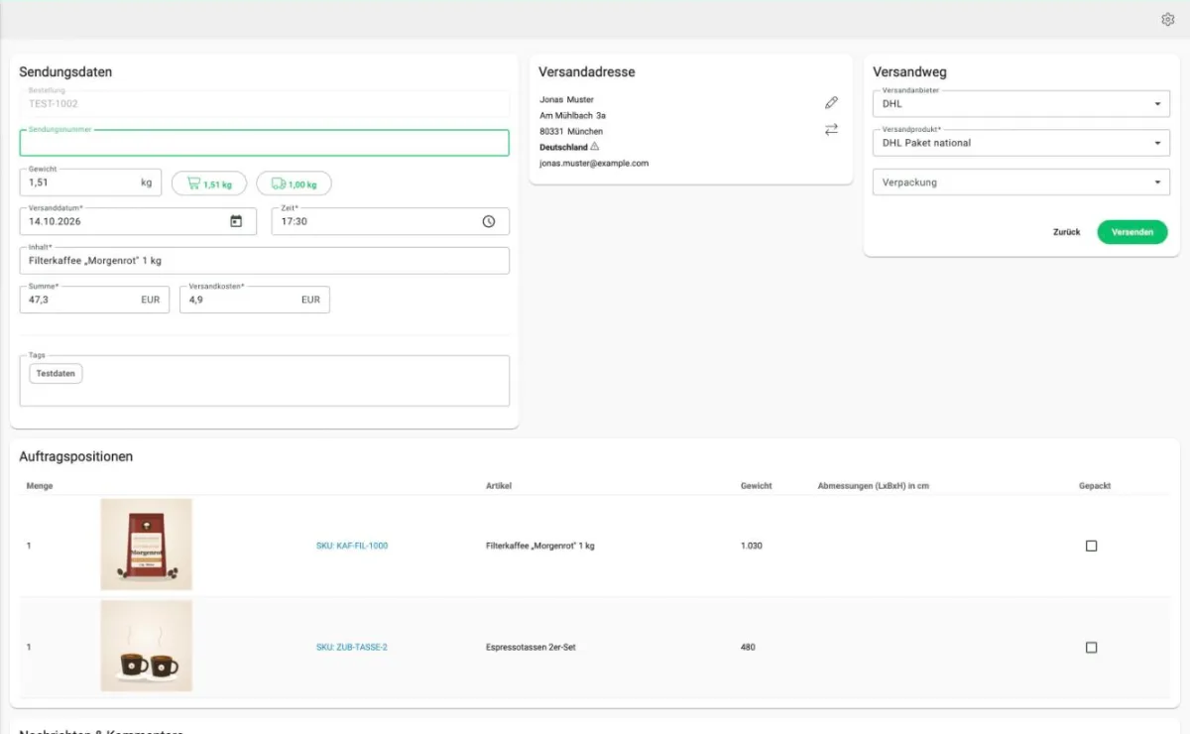Focus the Sendungsnummer input field

click(x=265, y=143)
